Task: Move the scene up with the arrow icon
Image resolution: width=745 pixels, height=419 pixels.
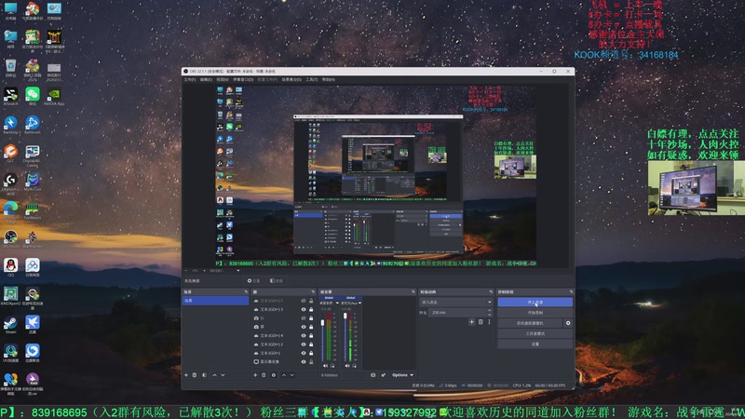Action: (214, 375)
